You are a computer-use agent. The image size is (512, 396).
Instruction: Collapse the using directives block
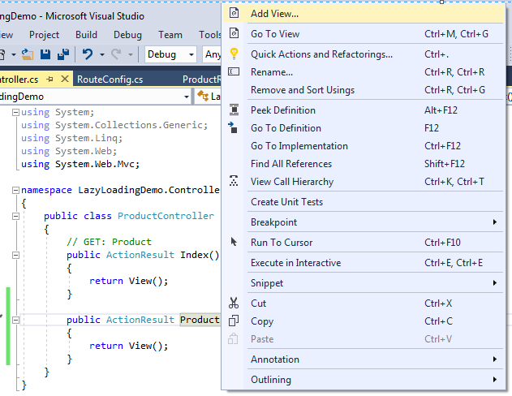[15, 112]
